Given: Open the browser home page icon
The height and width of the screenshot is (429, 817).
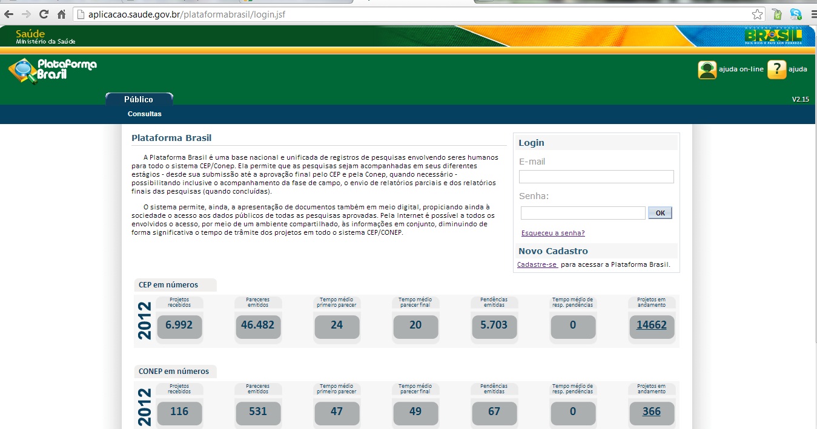Looking at the screenshot, I should (61, 14).
